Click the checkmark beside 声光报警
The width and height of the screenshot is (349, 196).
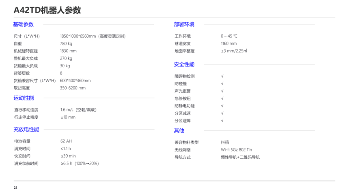coord(222,91)
